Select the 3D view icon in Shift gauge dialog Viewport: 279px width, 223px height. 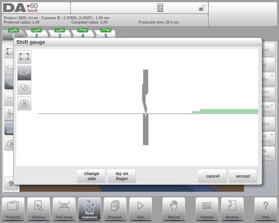click(x=24, y=87)
